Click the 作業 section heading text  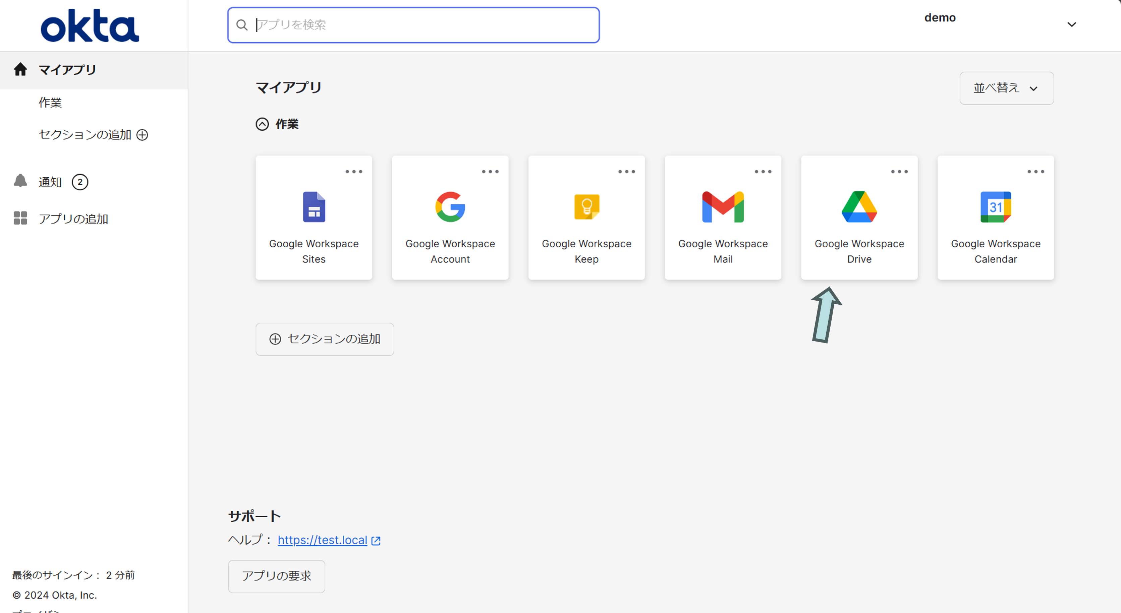(287, 124)
